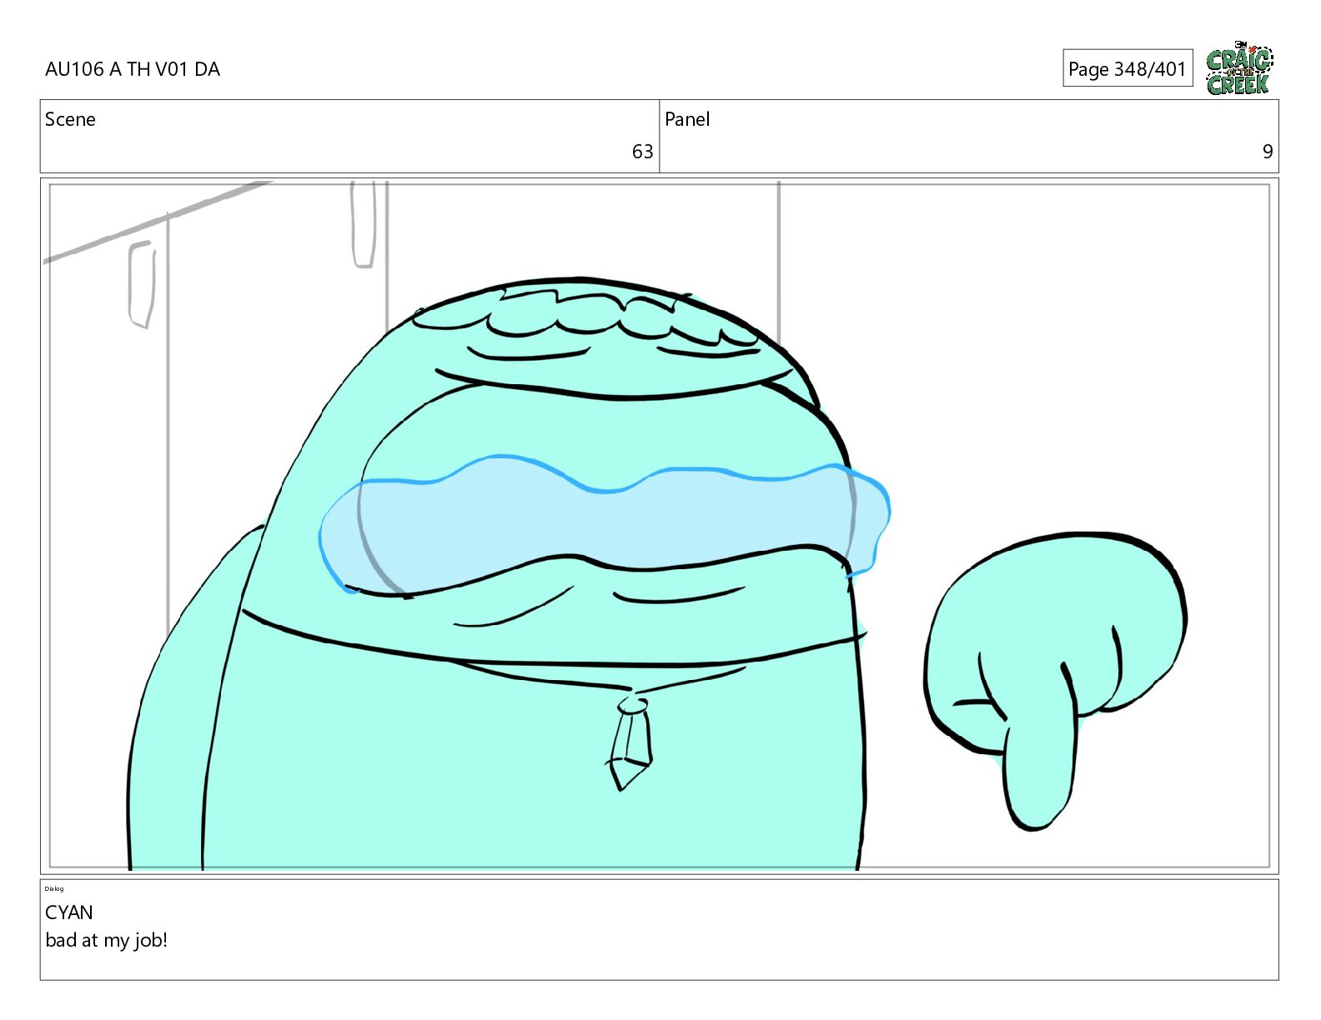Image resolution: width=1321 pixels, height=1020 pixels.
Task: Select the 'Panel' label
Action: coord(687,119)
